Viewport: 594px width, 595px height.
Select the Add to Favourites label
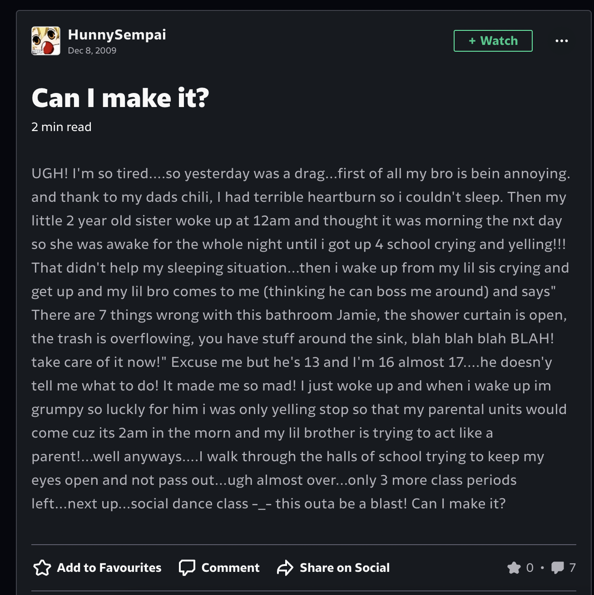[x=109, y=568]
